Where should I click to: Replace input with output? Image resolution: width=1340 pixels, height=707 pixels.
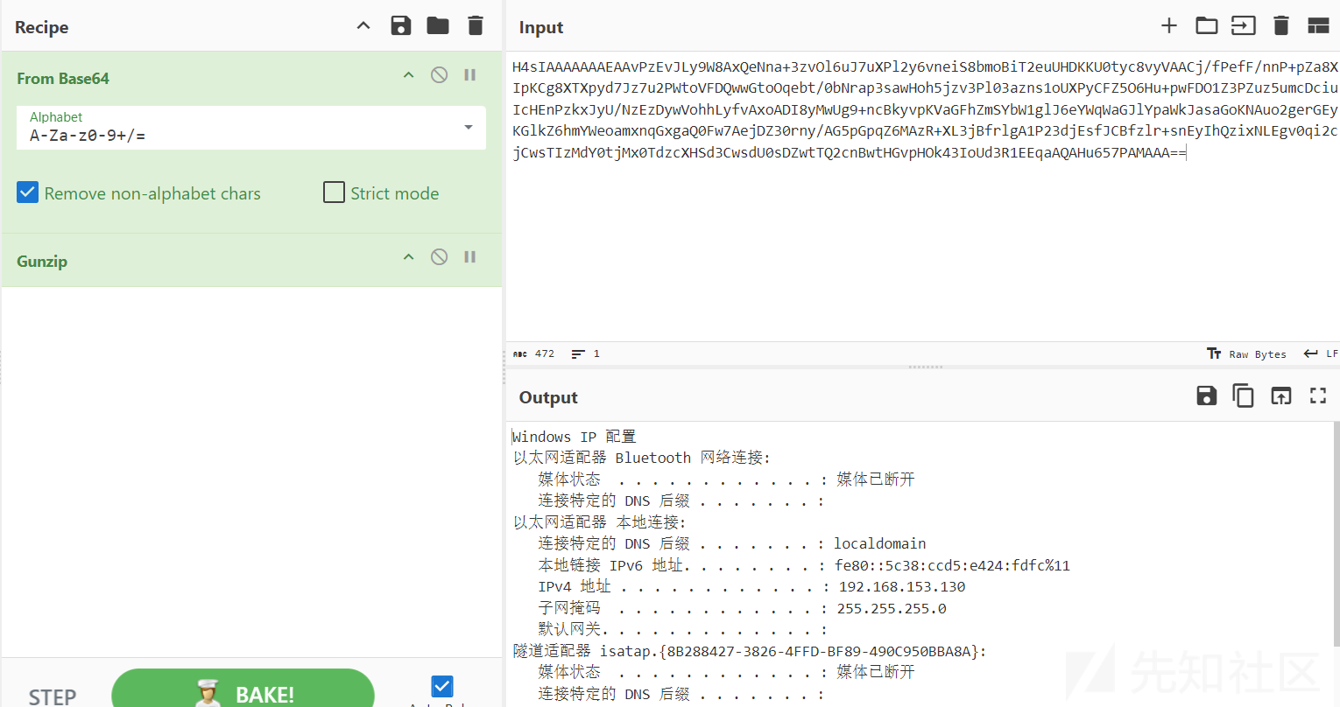pos(1281,395)
